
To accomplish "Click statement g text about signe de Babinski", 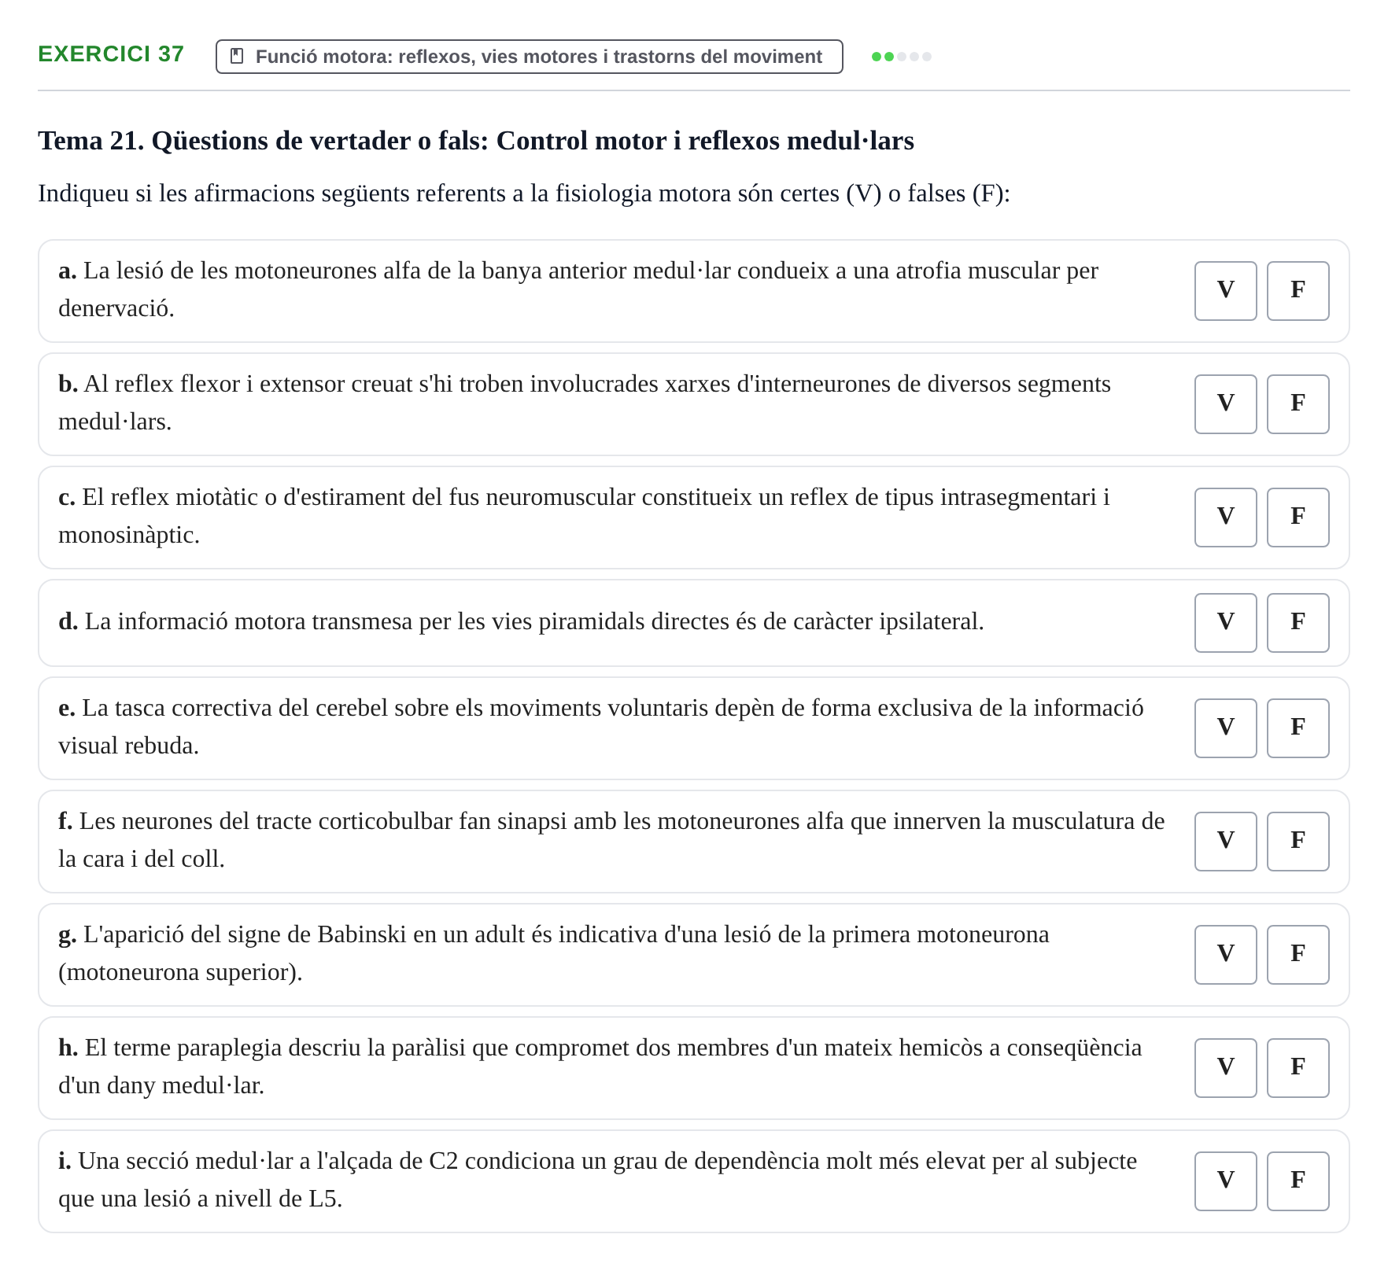I will tap(554, 953).
